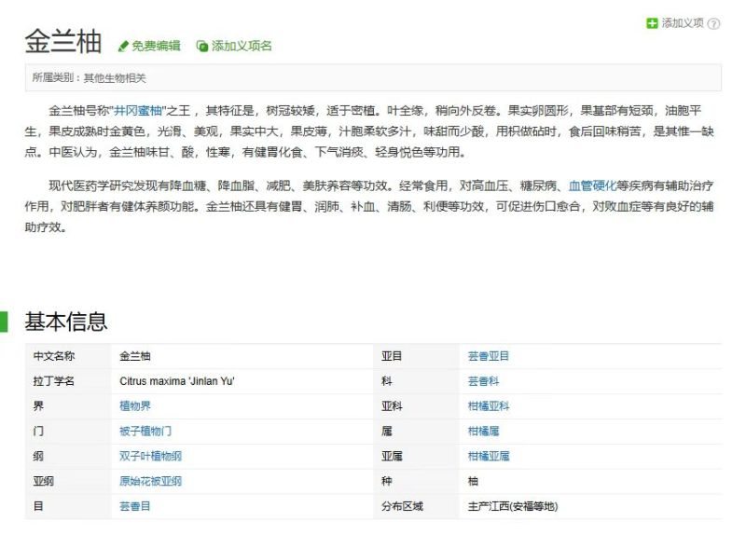
Task: Open the 植物界 kingdom link
Action: pyautogui.click(x=135, y=406)
